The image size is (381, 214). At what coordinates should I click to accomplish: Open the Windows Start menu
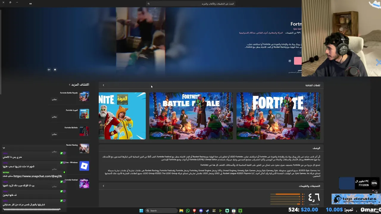tap(141, 211)
